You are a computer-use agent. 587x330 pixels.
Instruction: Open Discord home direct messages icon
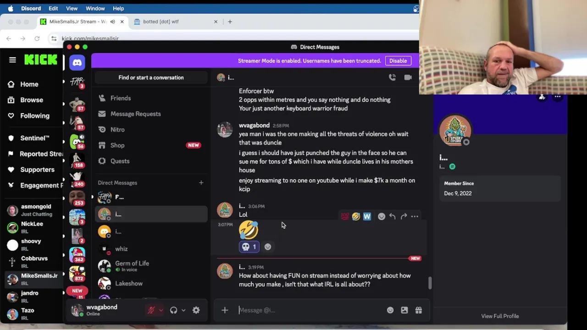pyautogui.click(x=77, y=62)
